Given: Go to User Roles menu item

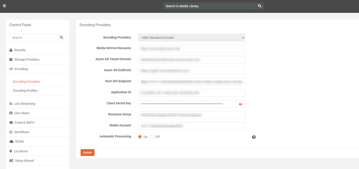Looking at the screenshot, I should 21,113.
